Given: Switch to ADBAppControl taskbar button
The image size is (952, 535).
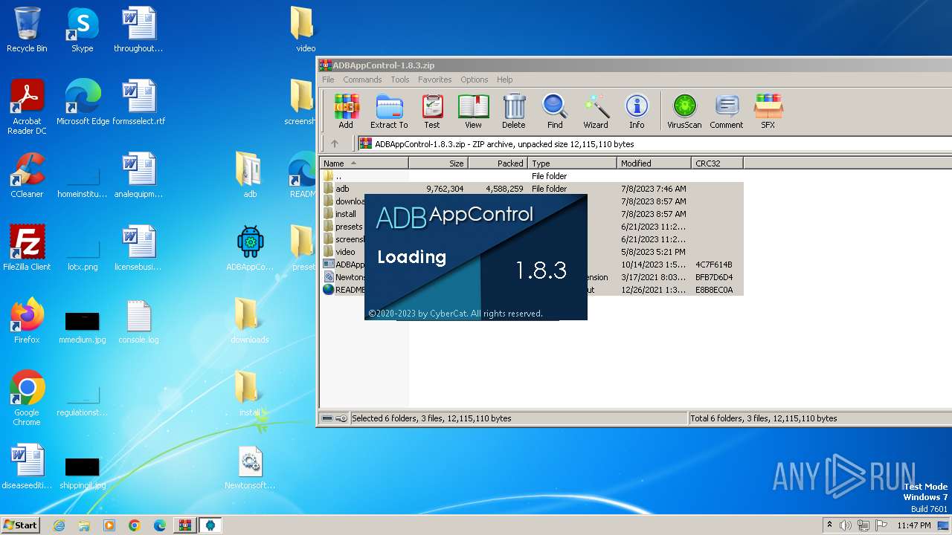Looking at the screenshot, I should tap(210, 525).
